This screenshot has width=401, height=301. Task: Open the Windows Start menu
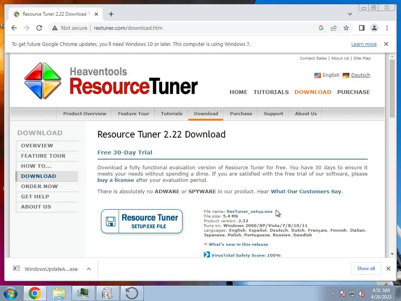tap(10, 293)
